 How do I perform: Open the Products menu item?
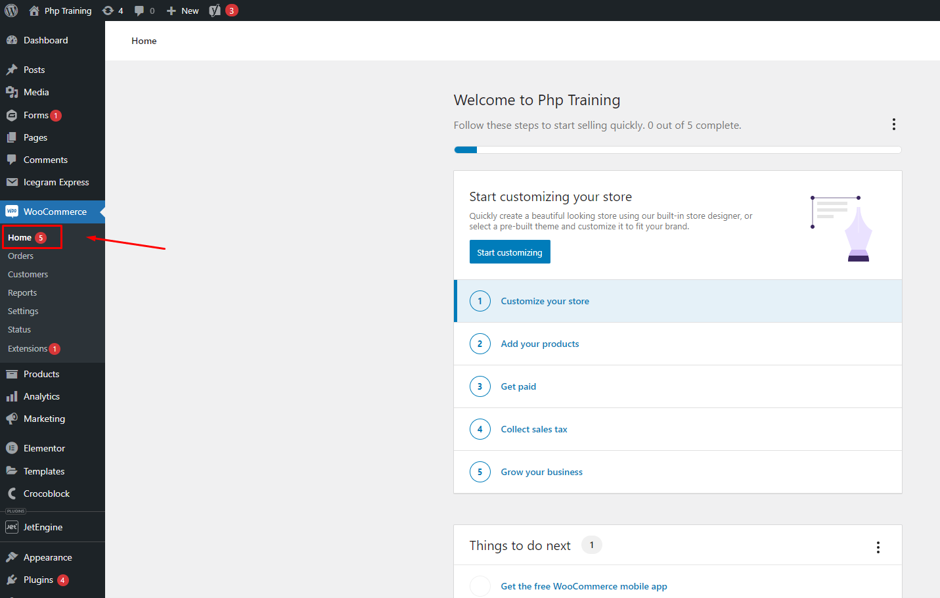[41, 374]
